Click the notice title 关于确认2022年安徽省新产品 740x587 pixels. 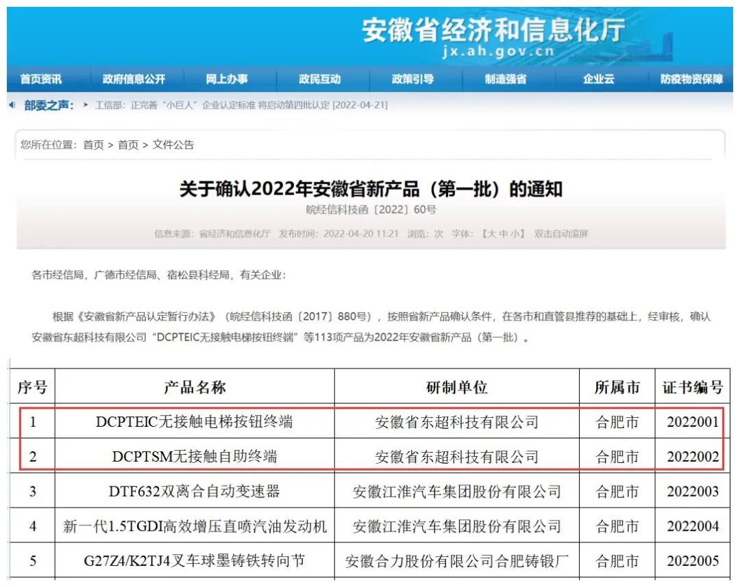click(371, 189)
